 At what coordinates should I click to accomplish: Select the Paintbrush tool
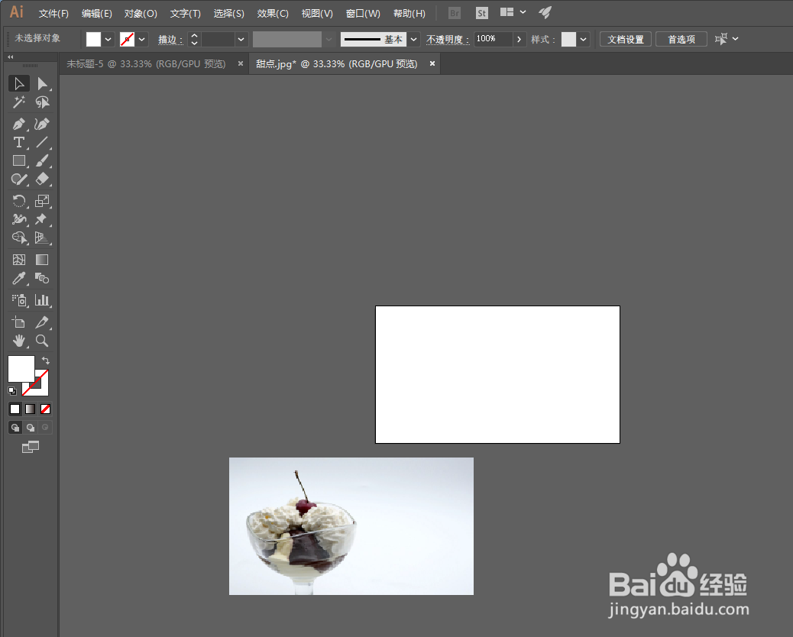[x=43, y=160]
